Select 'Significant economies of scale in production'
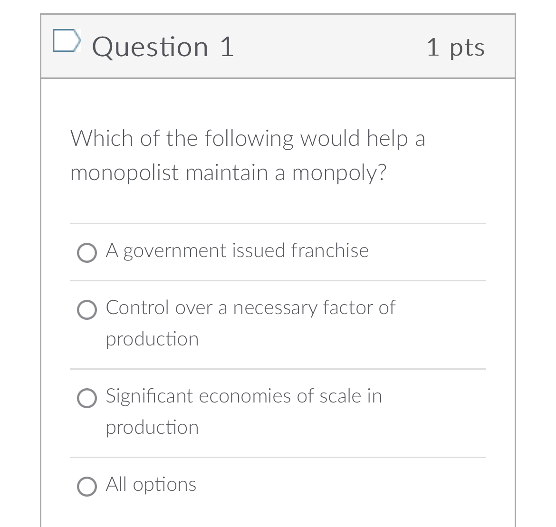This screenshot has height=527, width=556. click(x=87, y=398)
